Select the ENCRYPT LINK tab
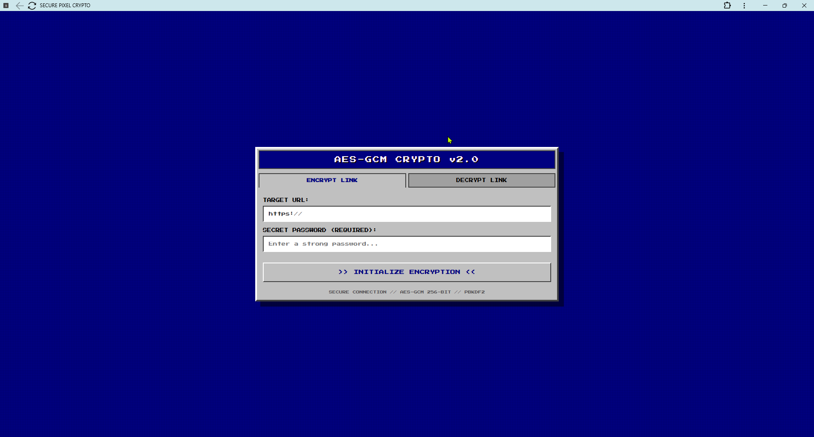814x437 pixels. coord(332,180)
